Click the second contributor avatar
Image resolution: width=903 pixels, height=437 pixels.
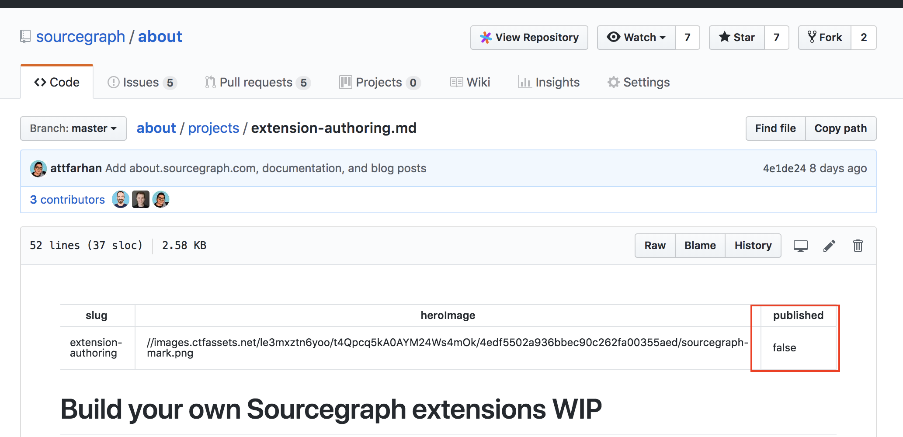[x=141, y=199]
